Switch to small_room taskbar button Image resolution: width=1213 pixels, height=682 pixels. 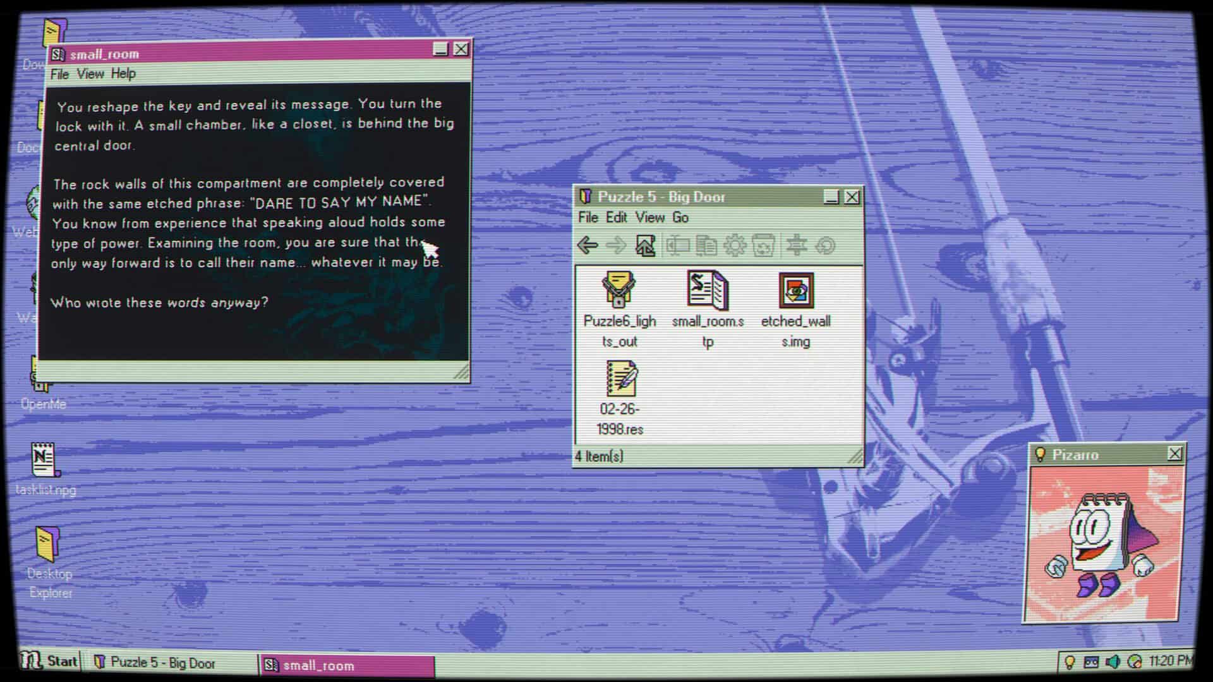click(x=347, y=665)
